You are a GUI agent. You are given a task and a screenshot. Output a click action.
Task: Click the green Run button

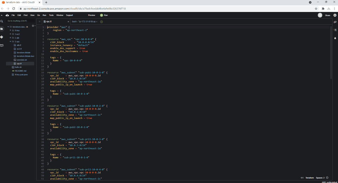(104, 15)
